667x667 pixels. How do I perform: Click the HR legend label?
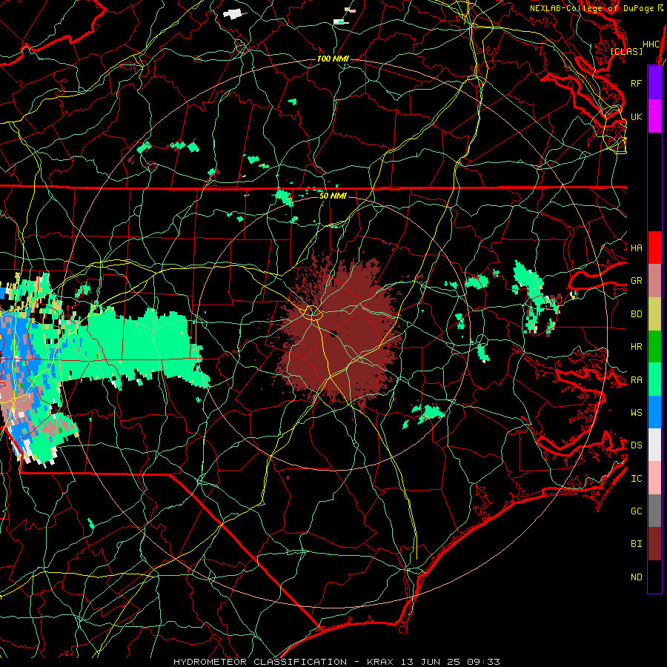point(637,347)
